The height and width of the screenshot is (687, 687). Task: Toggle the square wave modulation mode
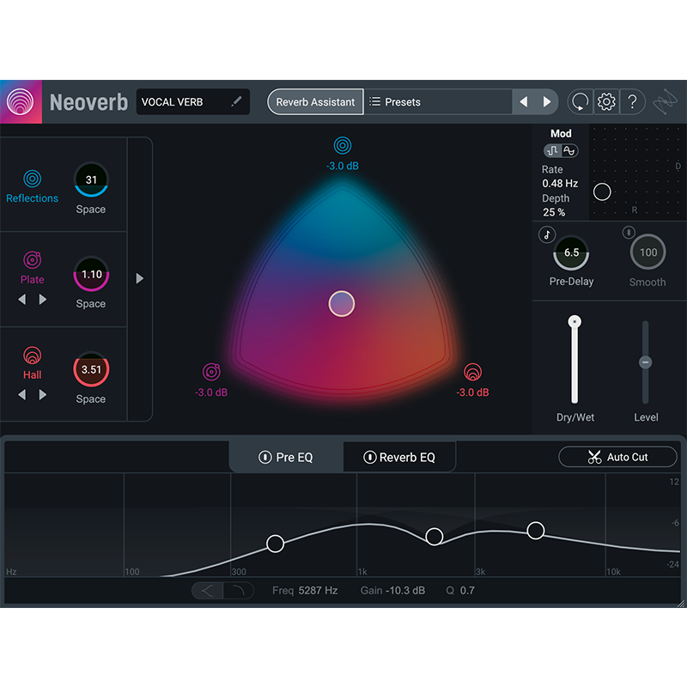click(x=552, y=150)
